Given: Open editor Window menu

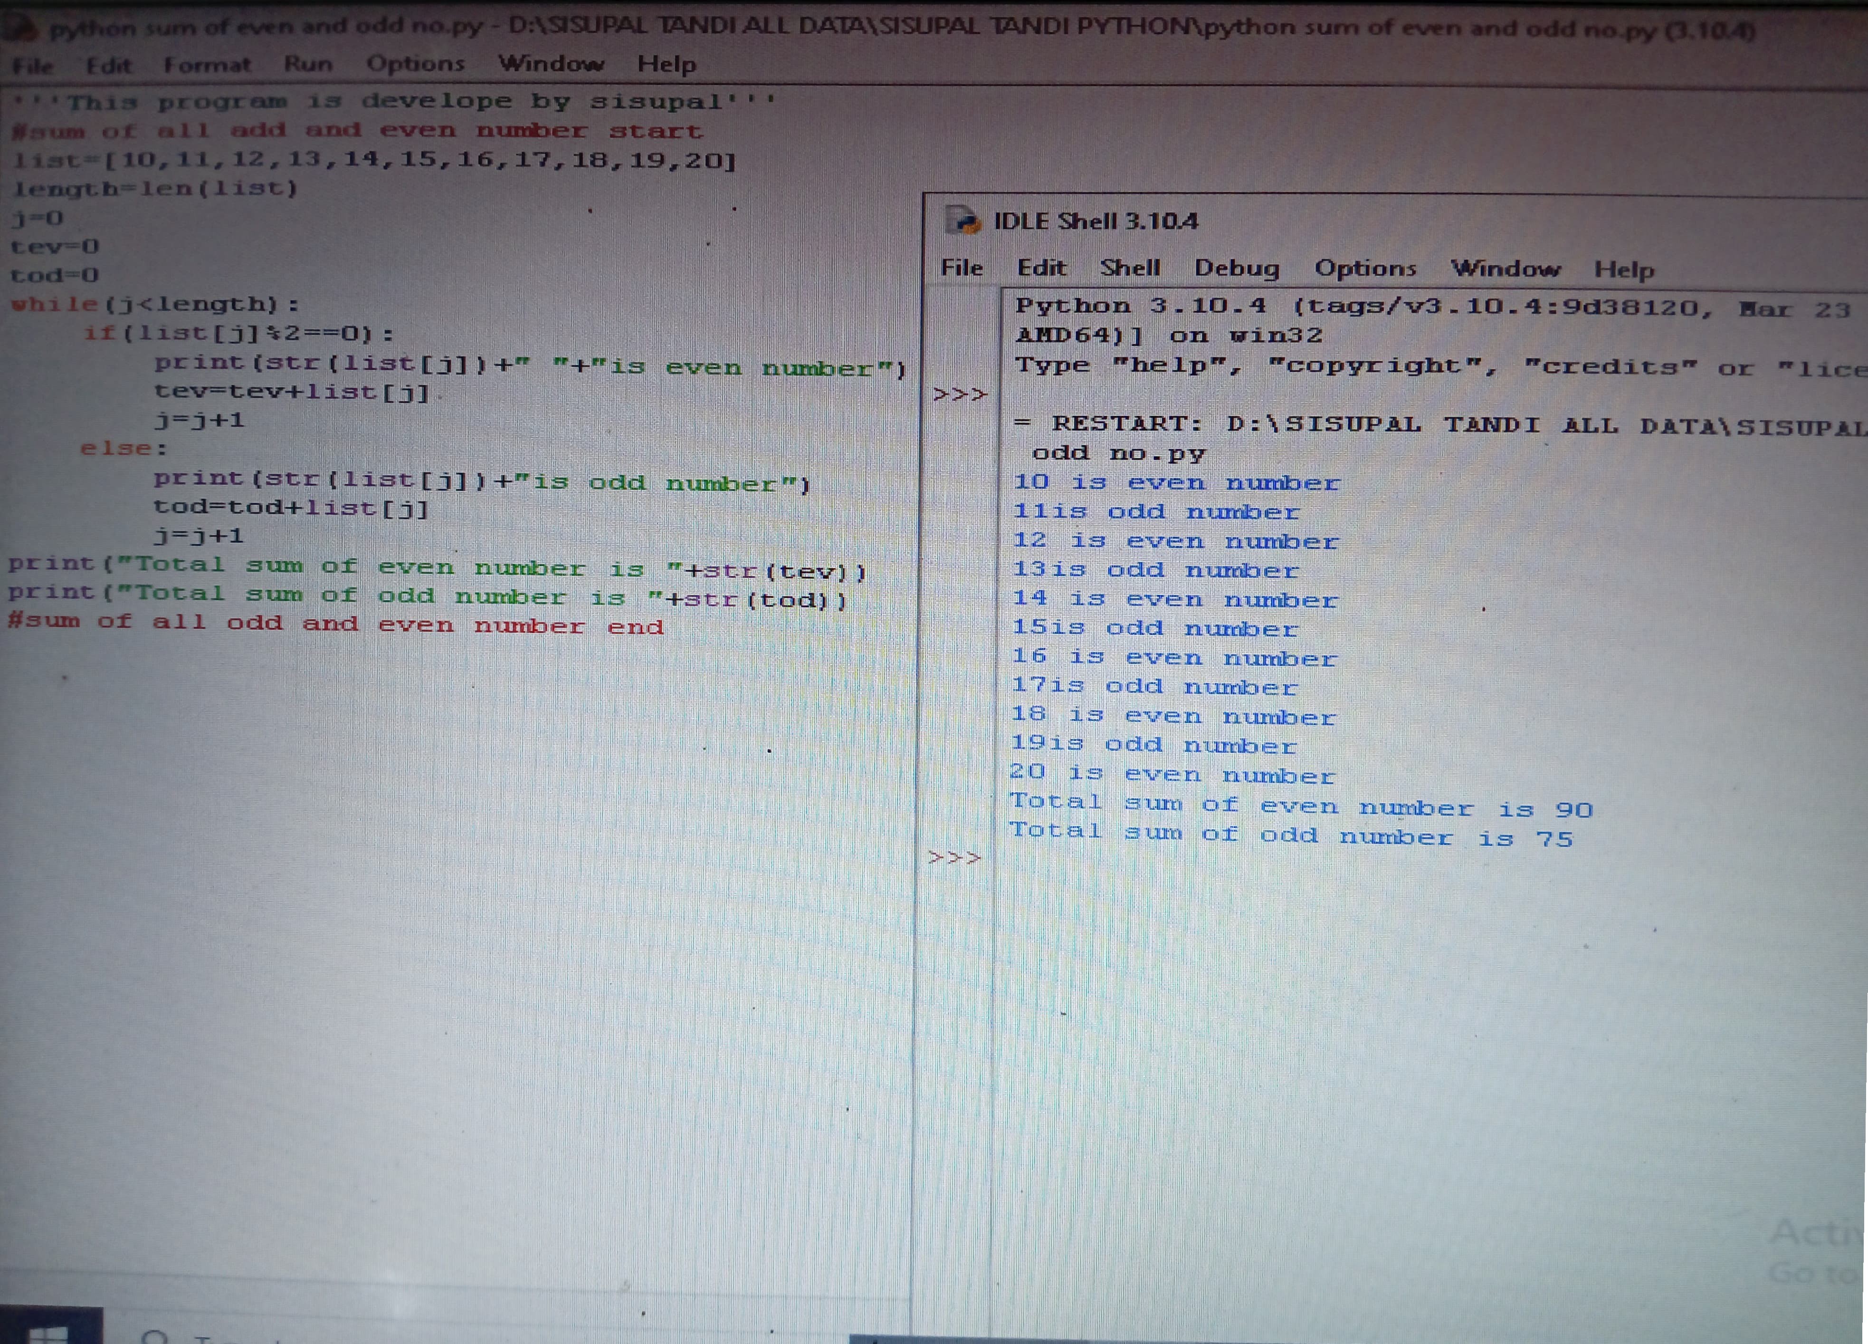Looking at the screenshot, I should tap(550, 64).
